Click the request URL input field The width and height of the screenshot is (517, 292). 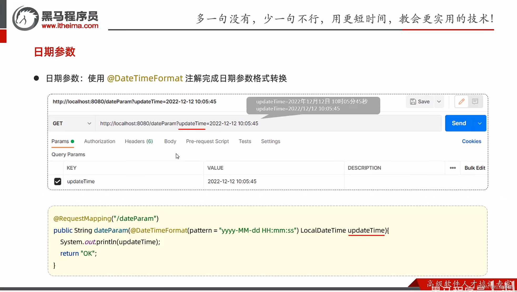[237, 123]
